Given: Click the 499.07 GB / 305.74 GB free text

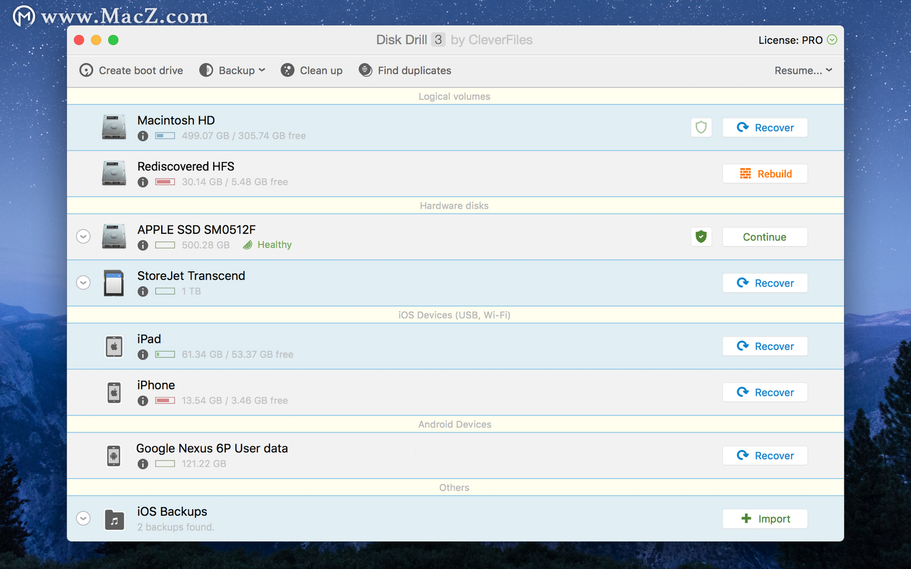Looking at the screenshot, I should [x=244, y=136].
